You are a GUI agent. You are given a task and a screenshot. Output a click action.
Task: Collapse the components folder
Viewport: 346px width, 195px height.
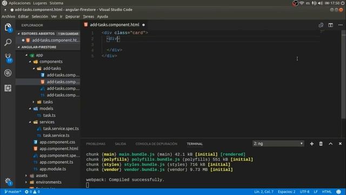tap(30, 62)
